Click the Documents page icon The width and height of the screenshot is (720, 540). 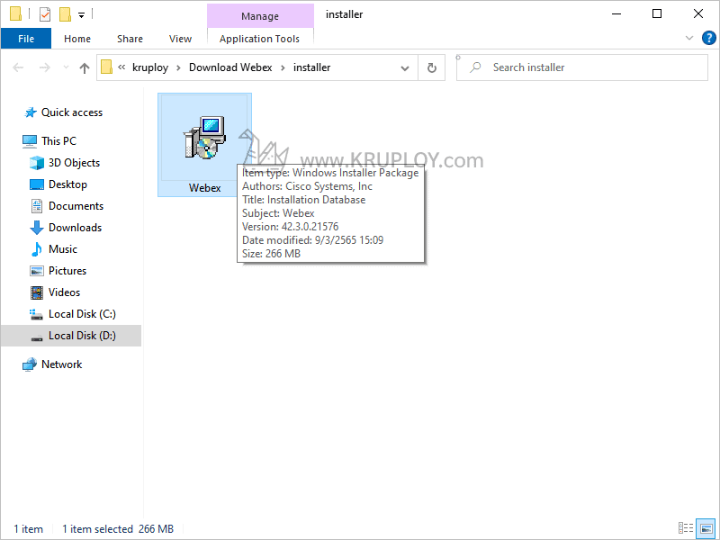tap(37, 206)
